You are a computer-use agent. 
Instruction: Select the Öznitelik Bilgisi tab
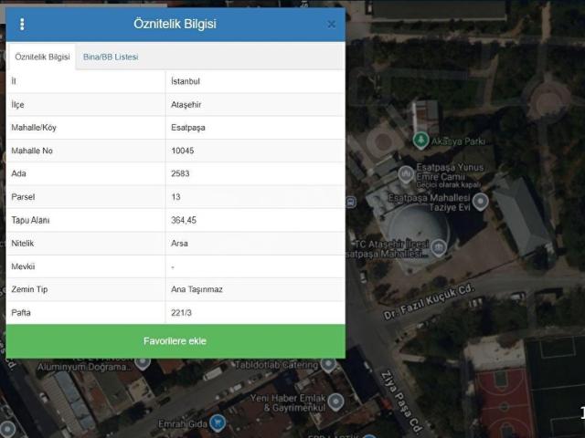[42, 57]
